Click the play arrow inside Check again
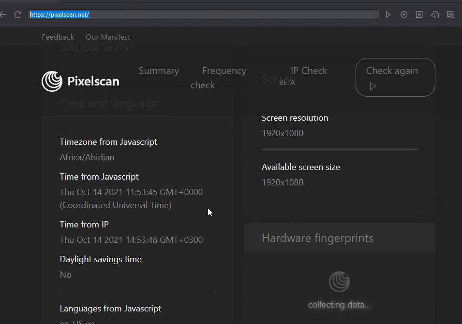This screenshot has height=324, width=462. pyautogui.click(x=373, y=86)
